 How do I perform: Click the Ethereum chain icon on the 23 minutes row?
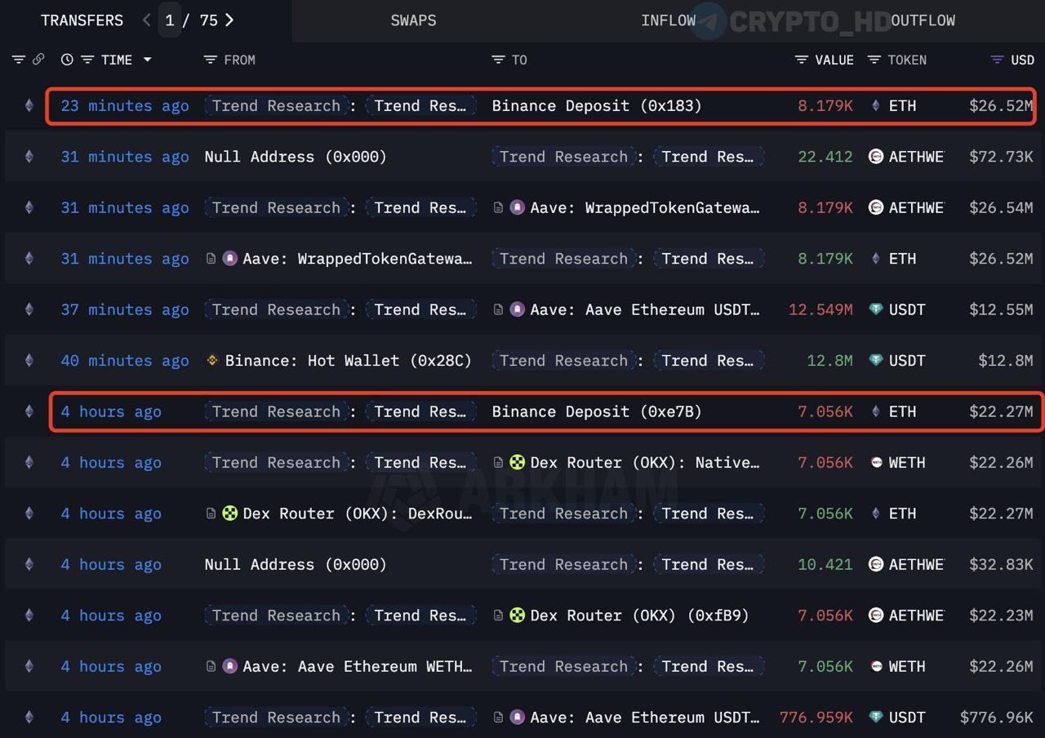(29, 105)
